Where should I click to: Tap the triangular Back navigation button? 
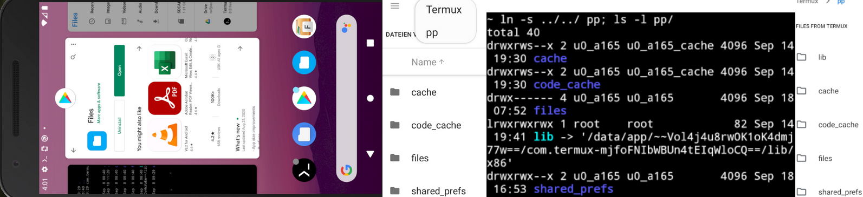click(370, 154)
